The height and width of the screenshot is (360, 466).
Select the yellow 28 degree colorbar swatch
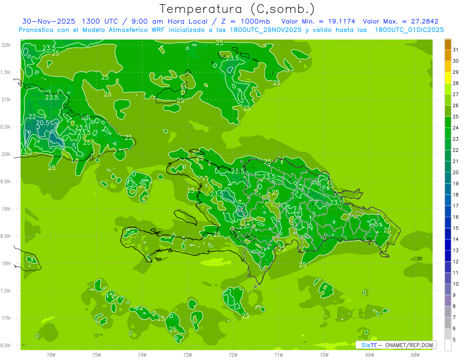(x=448, y=78)
